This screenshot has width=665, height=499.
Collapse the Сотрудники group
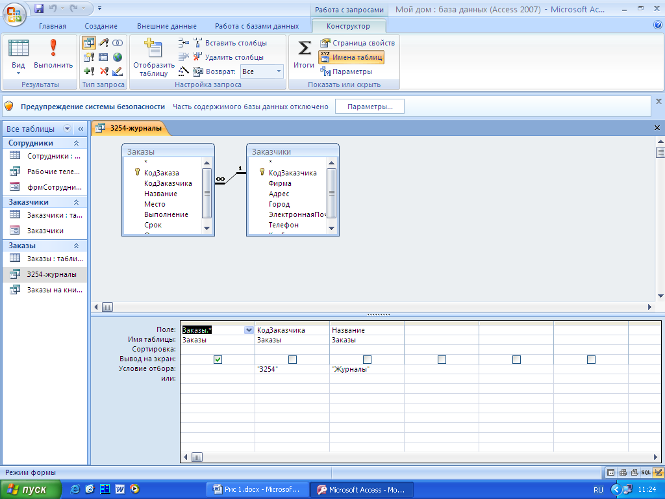[x=77, y=143]
